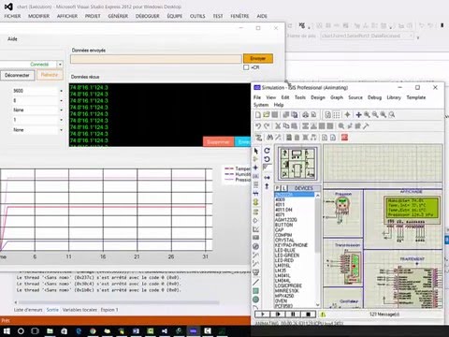Click the Zoom to area icon
Screen dimensions: 449x337
[x=392, y=115]
